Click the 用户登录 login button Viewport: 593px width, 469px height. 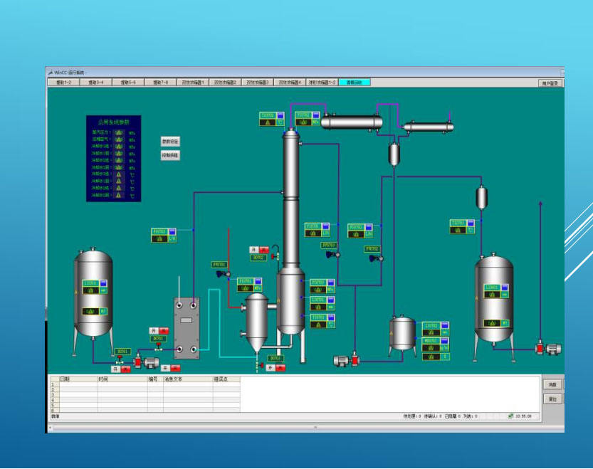(550, 83)
